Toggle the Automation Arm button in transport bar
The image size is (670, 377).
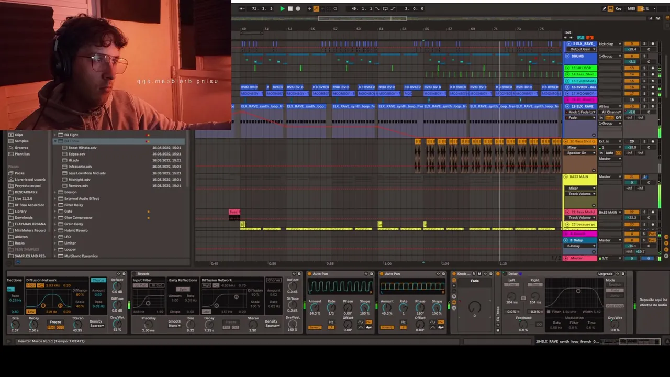(316, 8)
